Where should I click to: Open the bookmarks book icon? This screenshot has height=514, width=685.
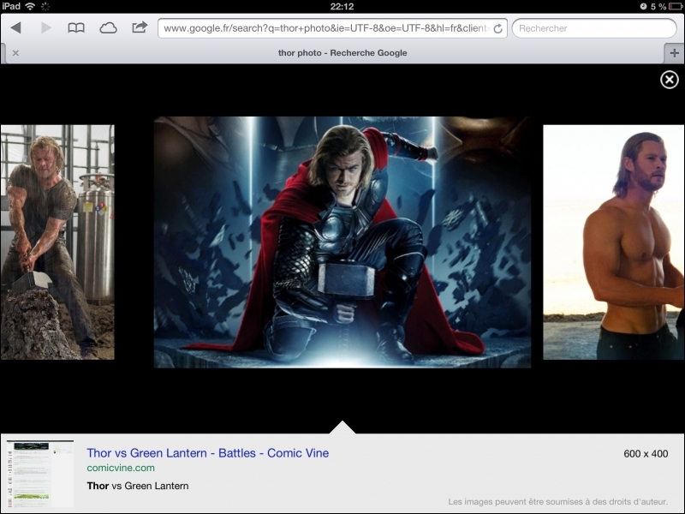click(76, 28)
